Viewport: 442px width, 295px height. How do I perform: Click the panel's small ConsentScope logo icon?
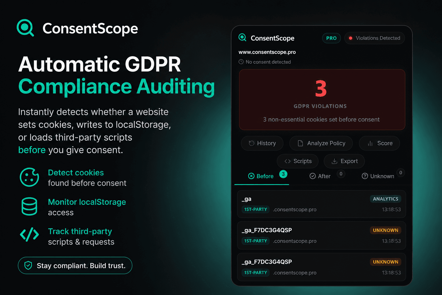242,37
